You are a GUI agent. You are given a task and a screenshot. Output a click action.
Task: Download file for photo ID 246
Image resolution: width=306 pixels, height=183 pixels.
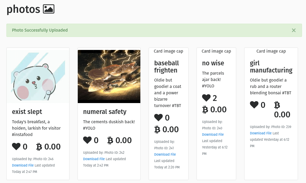coord(23,165)
